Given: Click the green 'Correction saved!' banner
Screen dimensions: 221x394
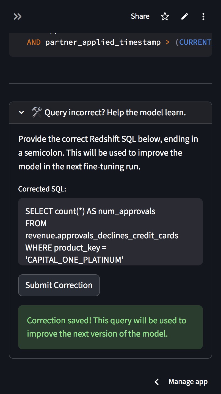Looking at the screenshot, I should click(x=110, y=327).
